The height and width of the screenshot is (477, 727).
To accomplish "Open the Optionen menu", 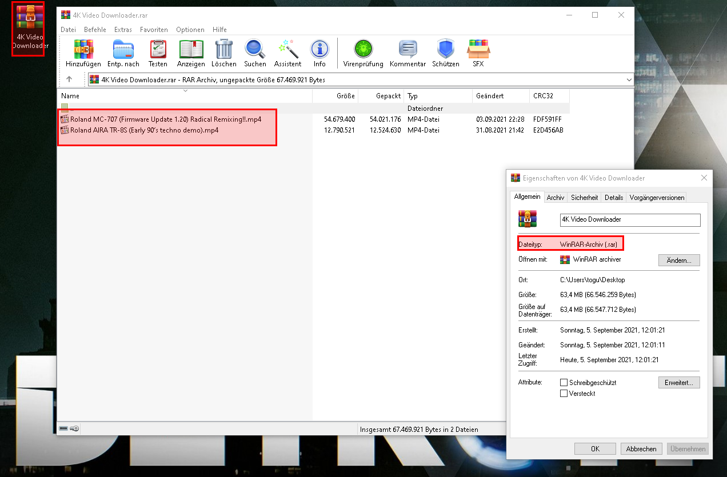I will click(x=190, y=29).
